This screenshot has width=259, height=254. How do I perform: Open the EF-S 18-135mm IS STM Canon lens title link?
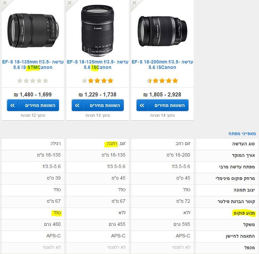tap(33, 65)
